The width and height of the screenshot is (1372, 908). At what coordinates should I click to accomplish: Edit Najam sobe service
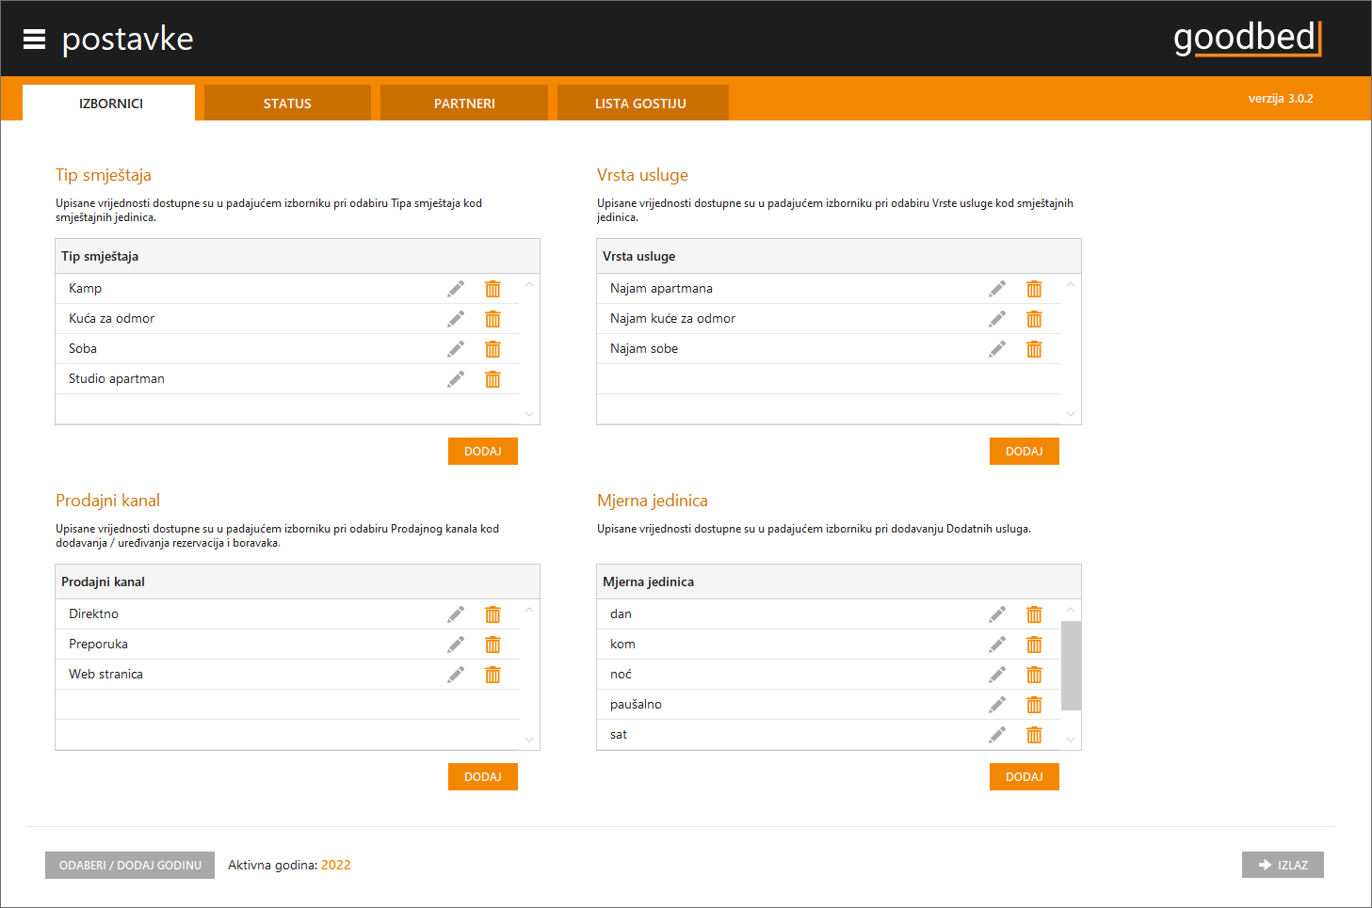[997, 349]
